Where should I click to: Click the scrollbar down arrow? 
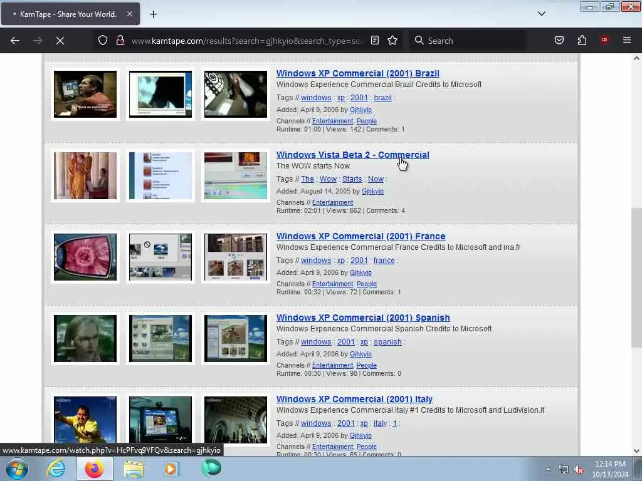pos(636,451)
